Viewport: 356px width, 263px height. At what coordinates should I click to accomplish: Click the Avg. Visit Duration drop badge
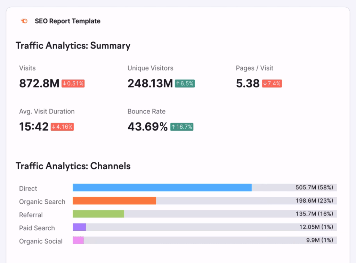(62, 127)
